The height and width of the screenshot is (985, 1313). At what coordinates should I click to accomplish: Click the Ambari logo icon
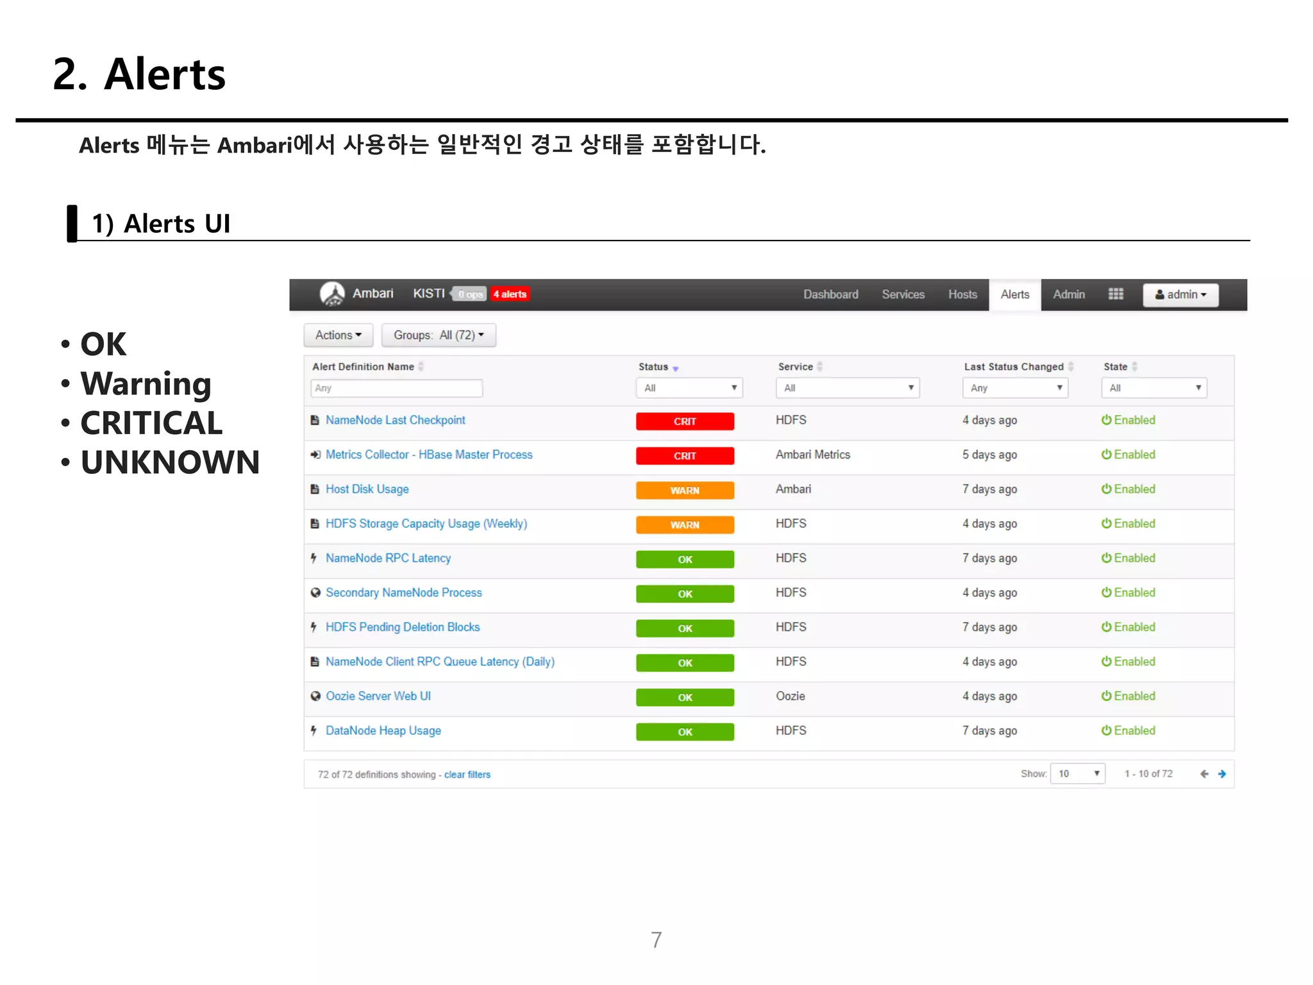click(332, 294)
